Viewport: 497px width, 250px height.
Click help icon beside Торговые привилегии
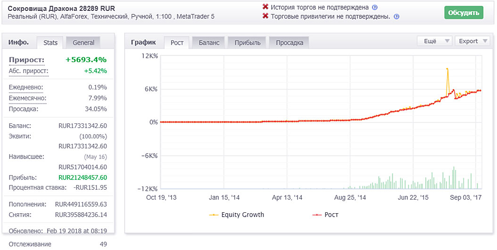coord(397,16)
